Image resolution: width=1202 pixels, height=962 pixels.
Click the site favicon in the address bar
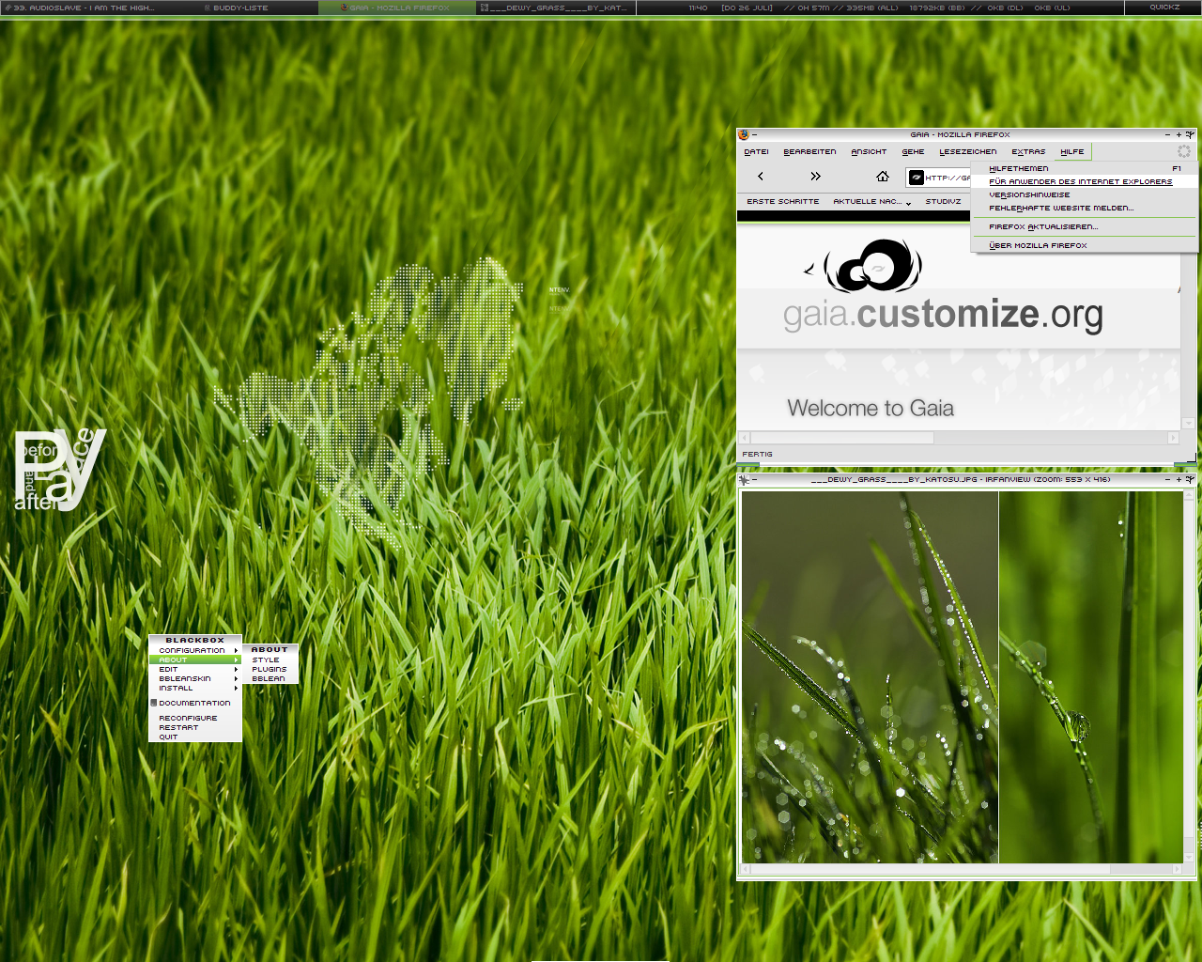(917, 178)
